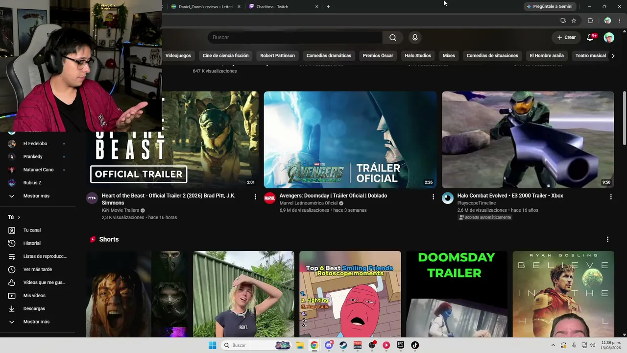The image size is (627, 353).
Task: Click Pregúntale a Gemini button
Action: pyautogui.click(x=550, y=6)
